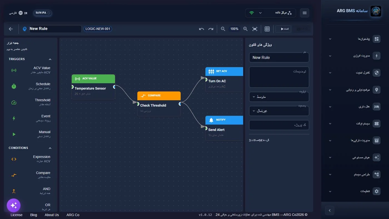The image size is (389, 219).
Task: Collapse the sidebar with the chevron button
Action: 330,210
